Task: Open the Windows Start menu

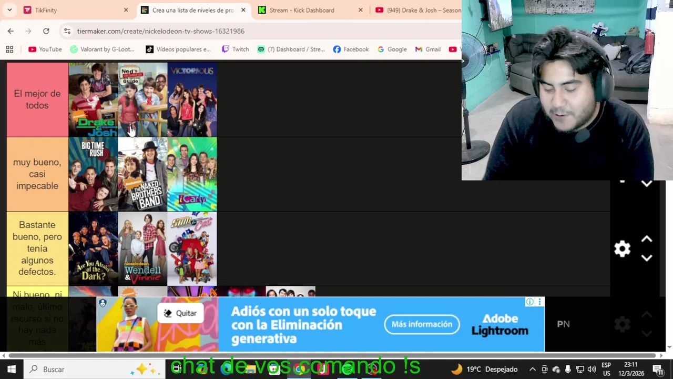Action: (11, 370)
